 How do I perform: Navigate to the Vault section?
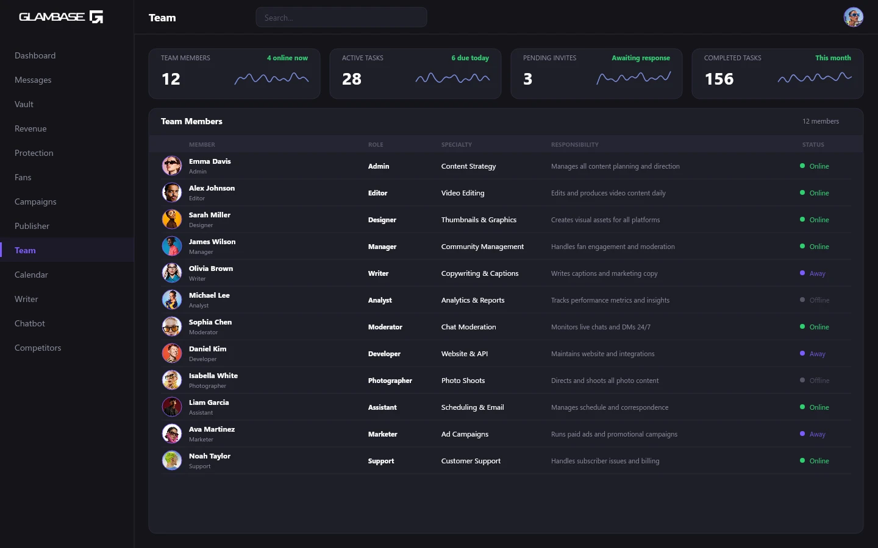click(24, 104)
